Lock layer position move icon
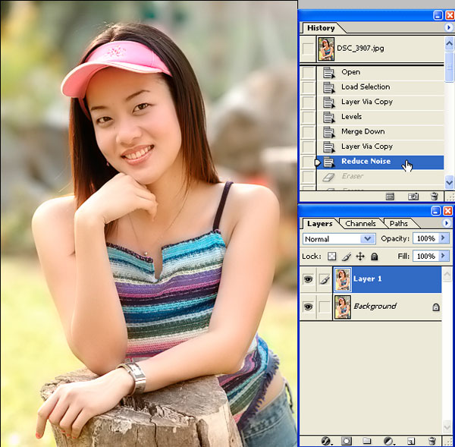This screenshot has width=455, height=447. coord(360,257)
